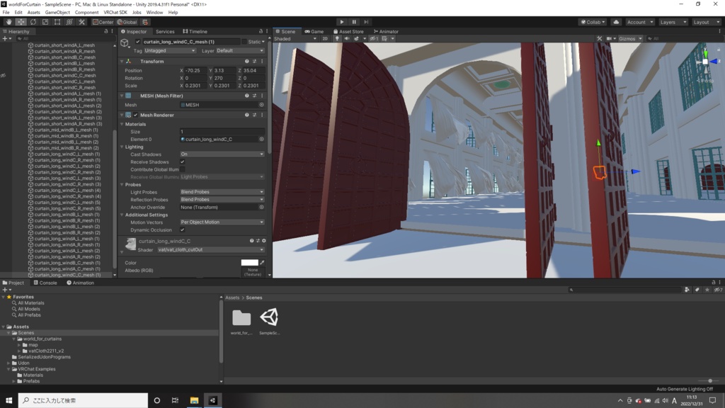Select the Rotate tool
The width and height of the screenshot is (725, 408).
click(x=33, y=22)
